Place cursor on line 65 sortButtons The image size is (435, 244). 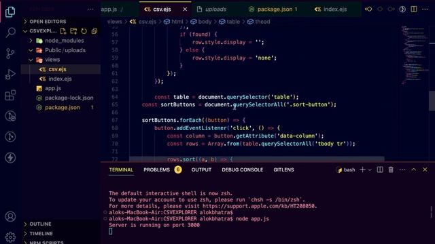pos(178,104)
